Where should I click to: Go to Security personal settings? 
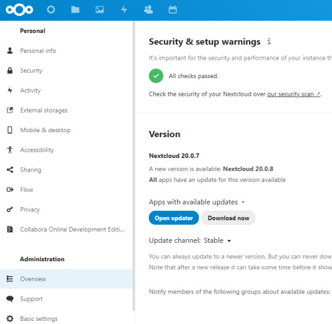pos(66,71)
